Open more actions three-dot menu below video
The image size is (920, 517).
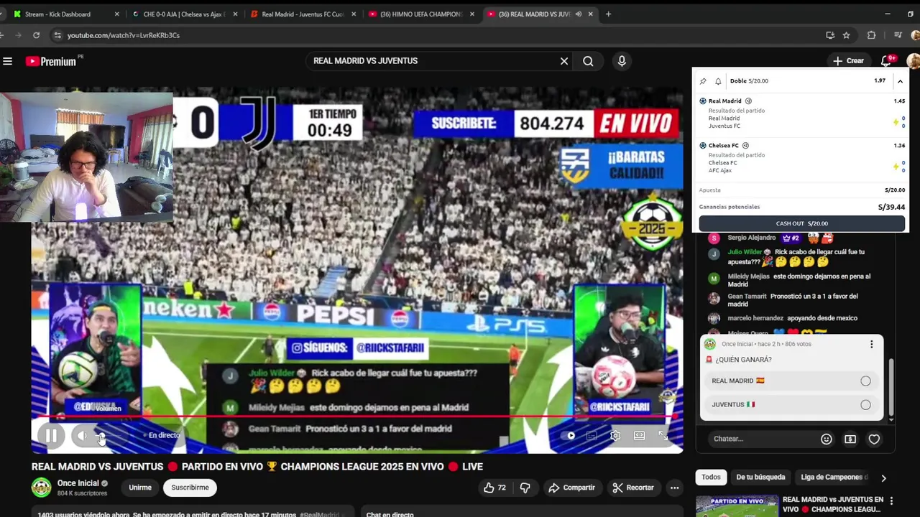click(674, 488)
